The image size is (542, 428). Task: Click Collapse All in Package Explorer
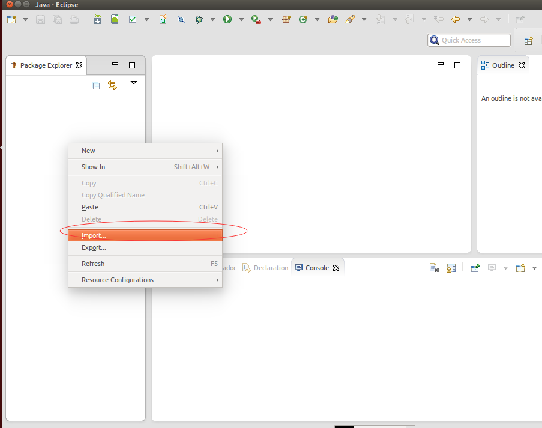click(x=96, y=85)
